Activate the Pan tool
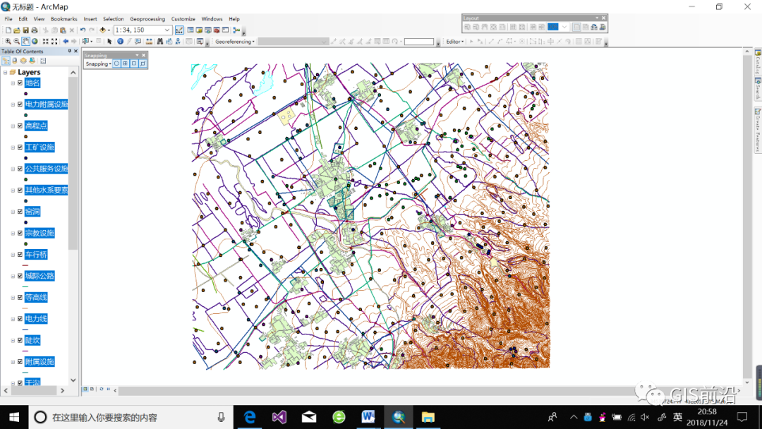Image resolution: width=762 pixels, height=429 pixels. (x=25, y=41)
